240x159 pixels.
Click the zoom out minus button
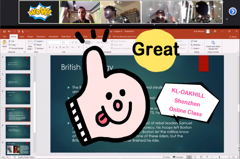point(212,157)
